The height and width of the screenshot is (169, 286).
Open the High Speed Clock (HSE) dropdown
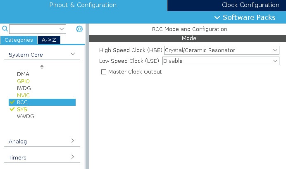(222, 50)
